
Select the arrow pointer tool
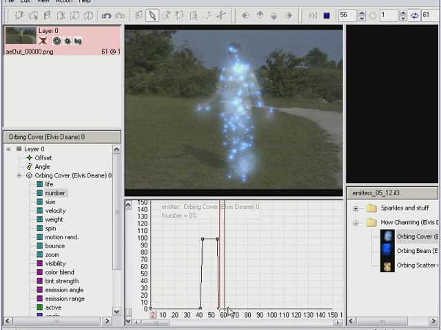[152, 15]
